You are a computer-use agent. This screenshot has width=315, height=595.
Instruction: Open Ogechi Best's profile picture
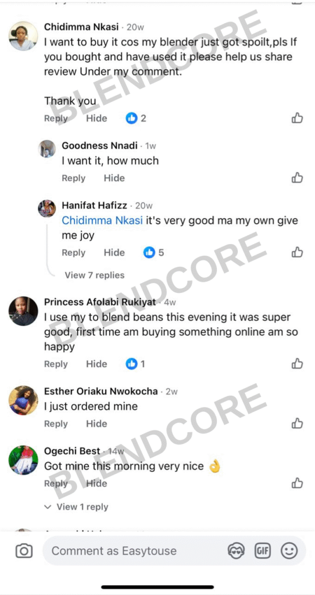coord(23,460)
